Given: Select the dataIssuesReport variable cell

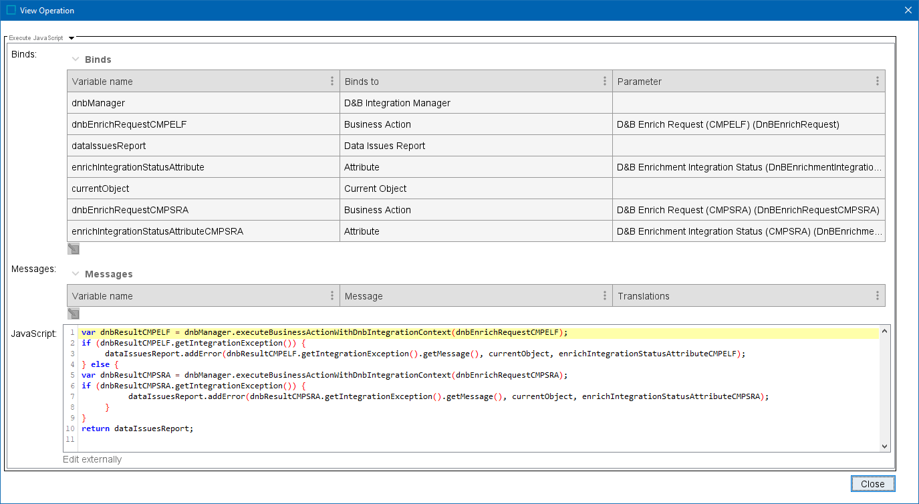Looking at the screenshot, I should pos(203,146).
